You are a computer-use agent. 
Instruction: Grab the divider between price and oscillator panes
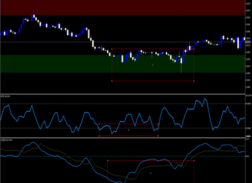pyautogui.click(x=123, y=94)
